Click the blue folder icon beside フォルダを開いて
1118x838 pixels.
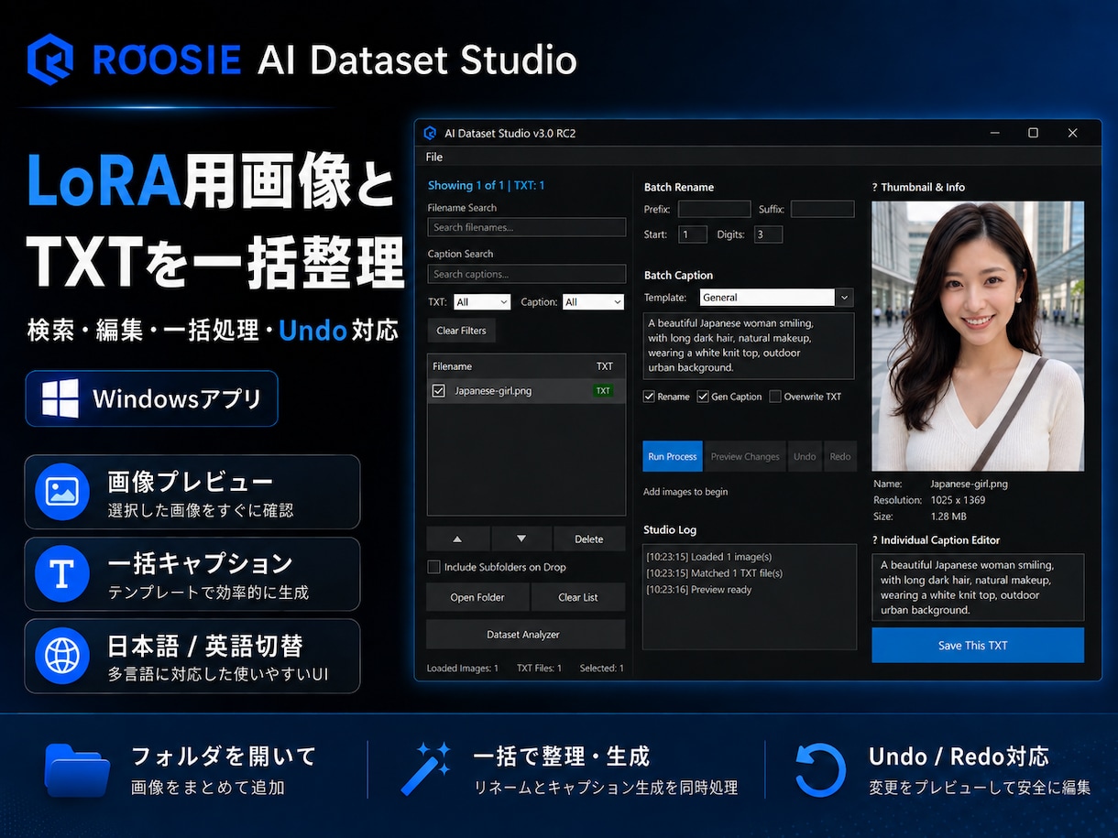pos(77,768)
